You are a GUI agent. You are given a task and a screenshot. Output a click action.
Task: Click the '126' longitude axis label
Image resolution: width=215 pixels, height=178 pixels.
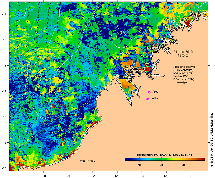(191, 176)
